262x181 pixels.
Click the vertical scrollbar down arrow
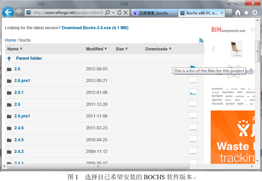(x=257, y=161)
